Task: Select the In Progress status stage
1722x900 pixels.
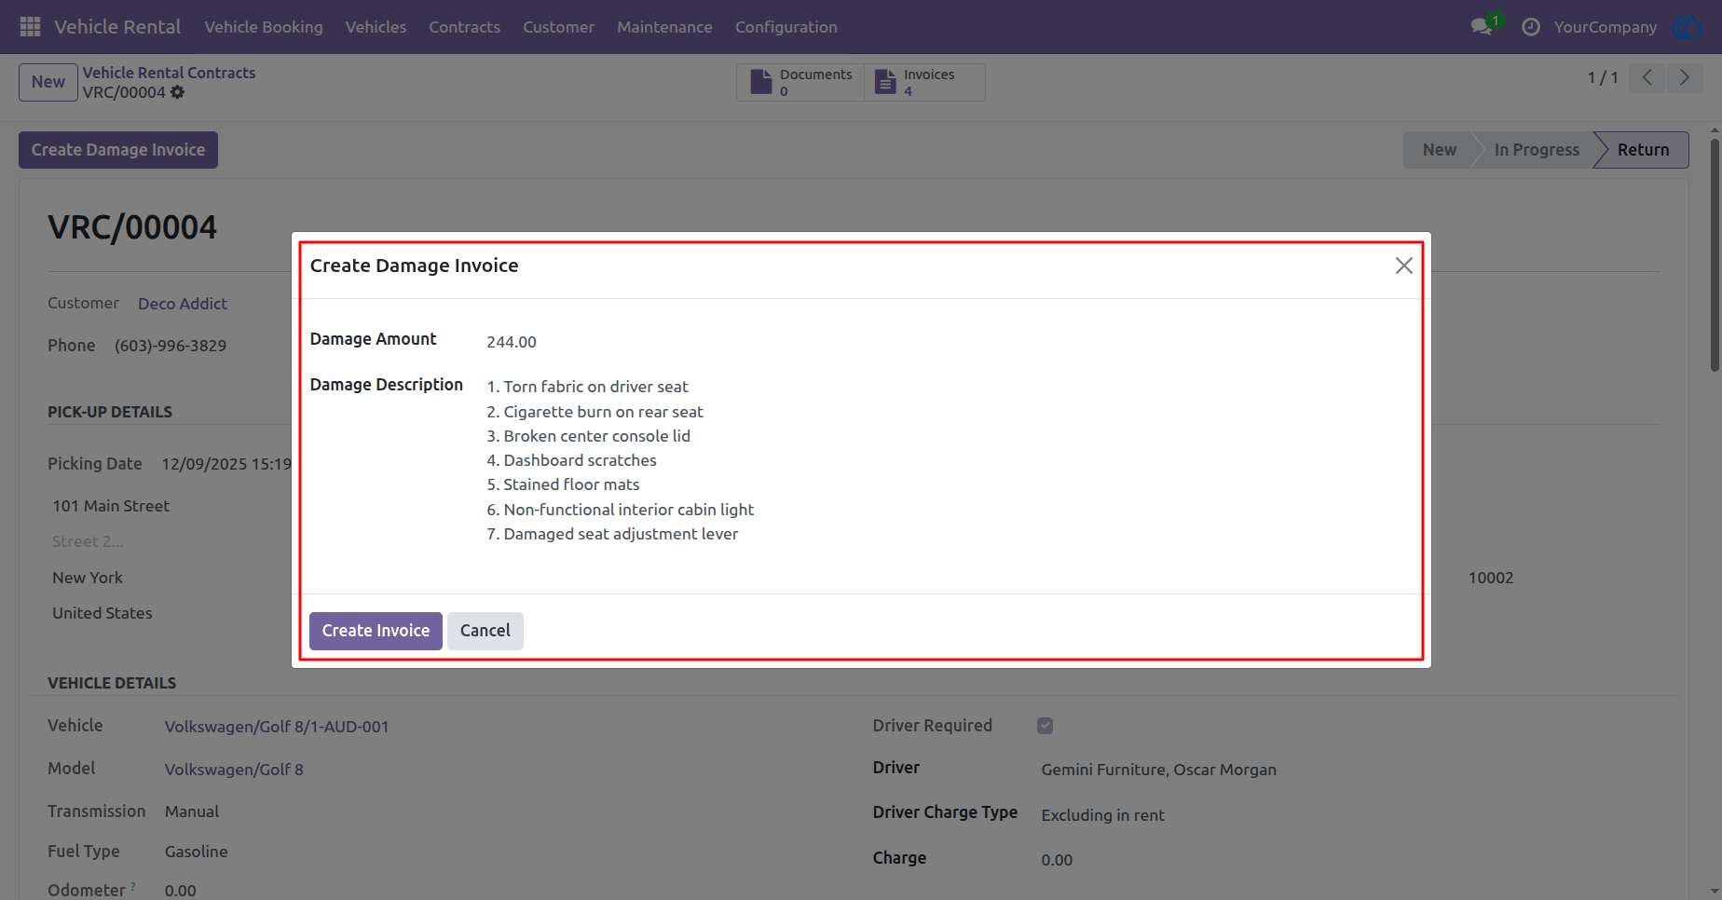Action: [1537, 150]
